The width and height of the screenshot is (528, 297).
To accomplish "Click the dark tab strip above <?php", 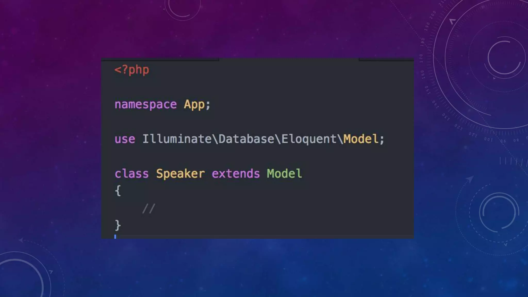I will tap(160, 60).
